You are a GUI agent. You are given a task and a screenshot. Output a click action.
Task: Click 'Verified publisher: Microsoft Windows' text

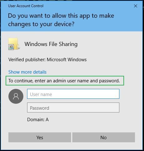[47, 60]
